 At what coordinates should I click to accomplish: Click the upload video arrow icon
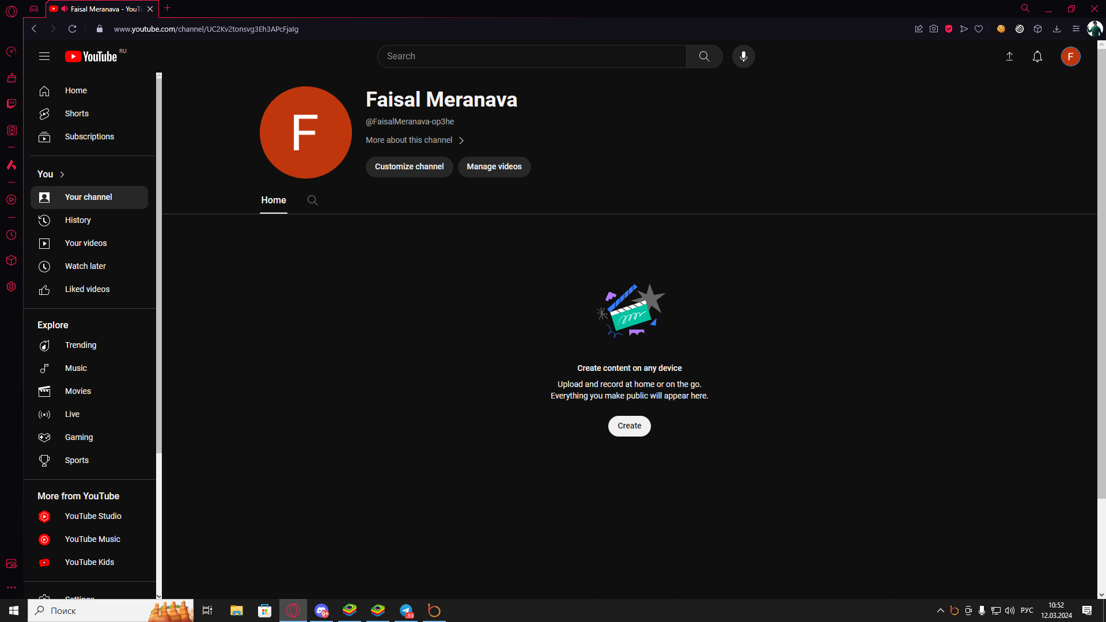(x=1009, y=56)
